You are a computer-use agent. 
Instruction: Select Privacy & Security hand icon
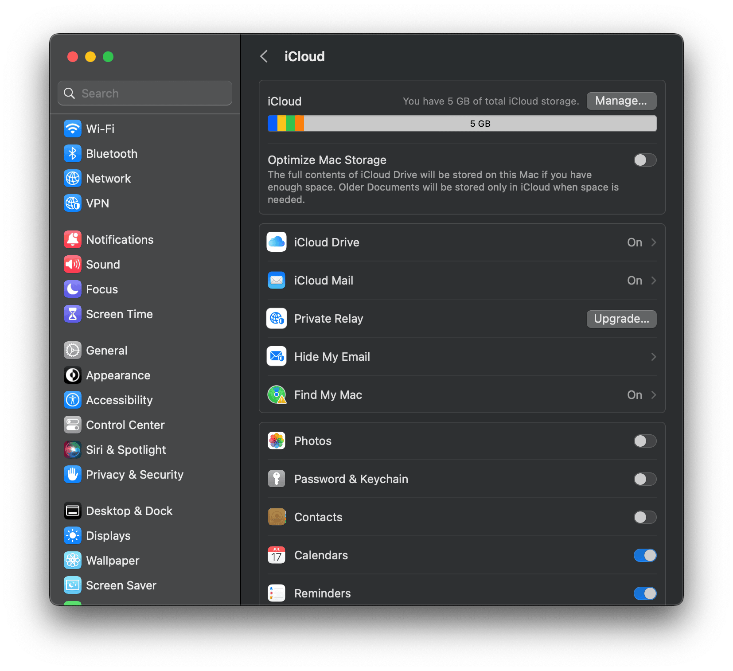(73, 475)
